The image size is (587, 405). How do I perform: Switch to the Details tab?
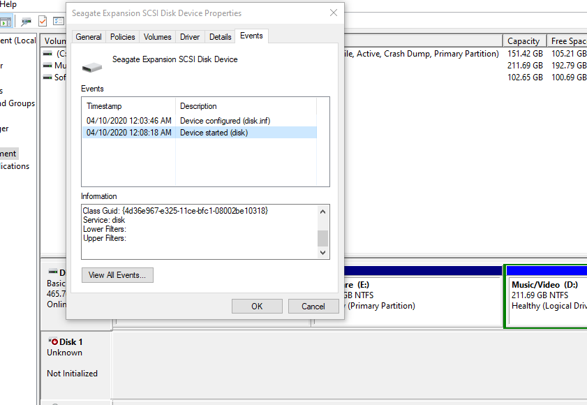point(220,37)
